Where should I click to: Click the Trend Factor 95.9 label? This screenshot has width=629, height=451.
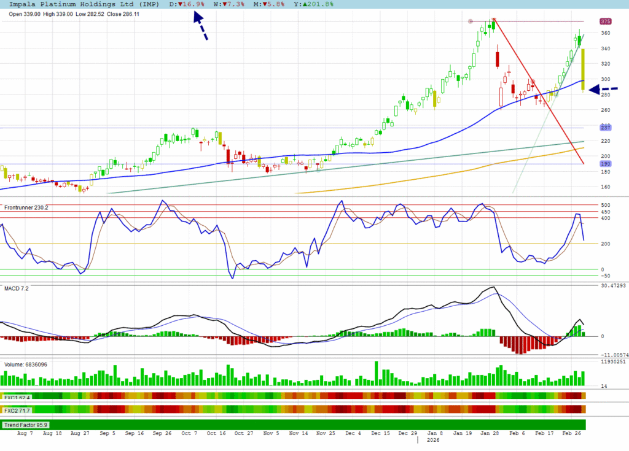pos(26,425)
